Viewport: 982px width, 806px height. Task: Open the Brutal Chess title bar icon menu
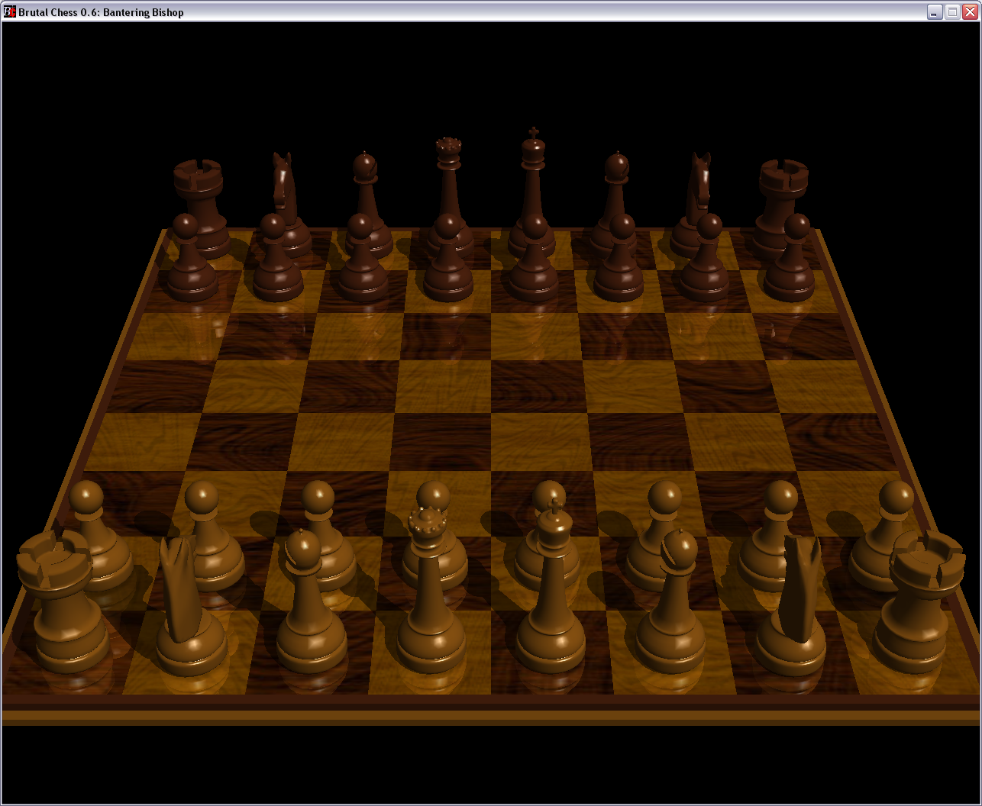[x=9, y=11]
